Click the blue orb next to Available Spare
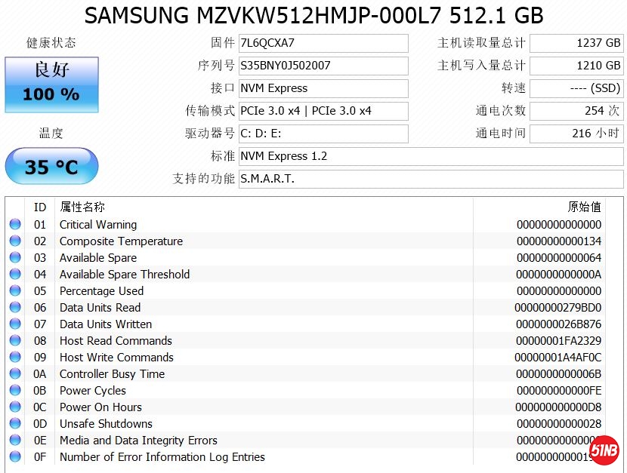627x473 pixels. (x=15, y=258)
